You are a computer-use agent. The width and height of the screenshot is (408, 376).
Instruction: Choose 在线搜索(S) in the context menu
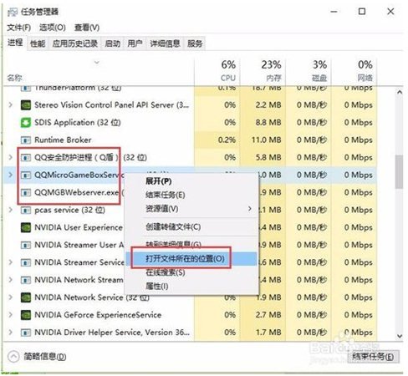coord(191,272)
